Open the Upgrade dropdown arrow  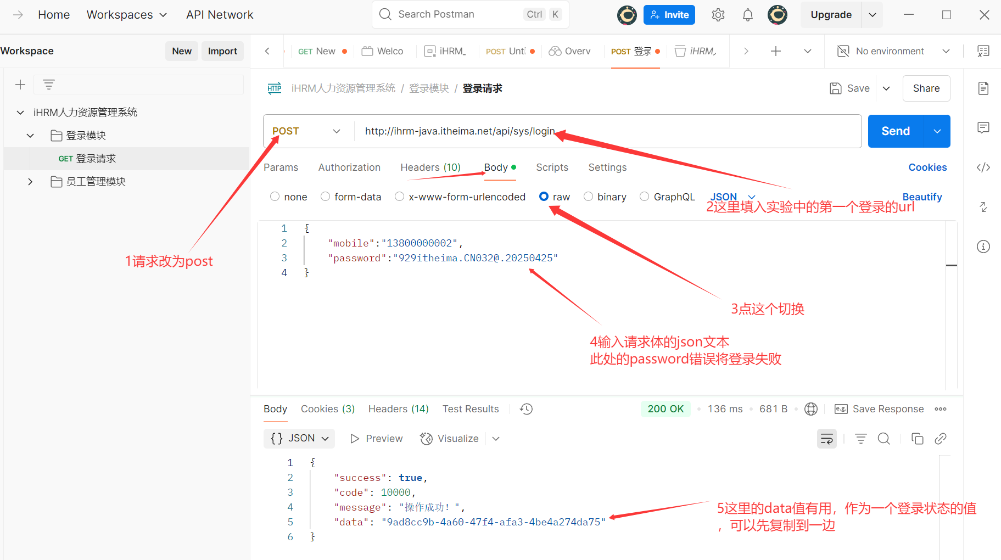(x=873, y=15)
